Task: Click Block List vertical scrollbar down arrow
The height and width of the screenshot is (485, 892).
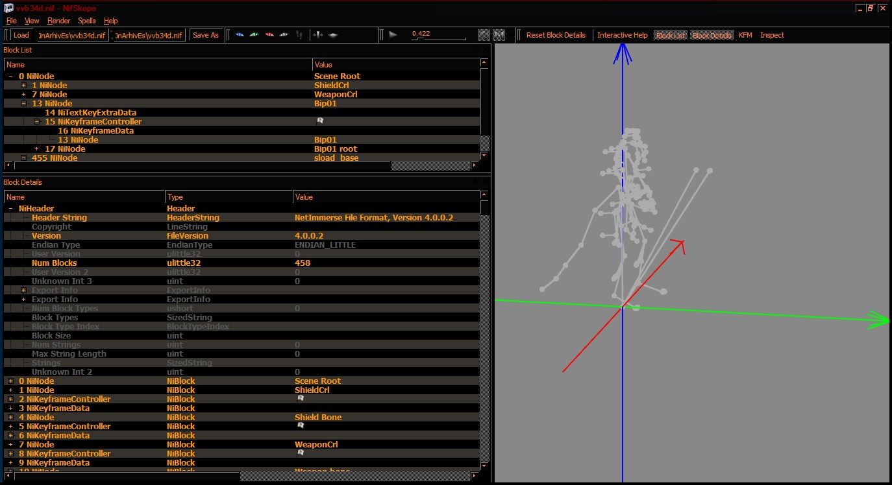Action: 484,156
